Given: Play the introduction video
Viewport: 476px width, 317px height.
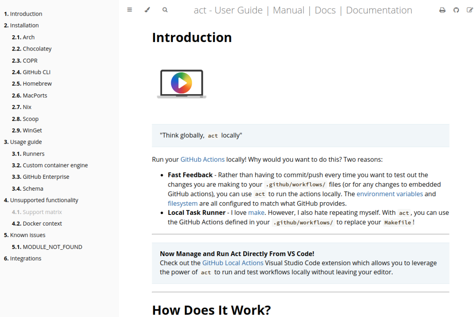Looking at the screenshot, I should [181, 83].
